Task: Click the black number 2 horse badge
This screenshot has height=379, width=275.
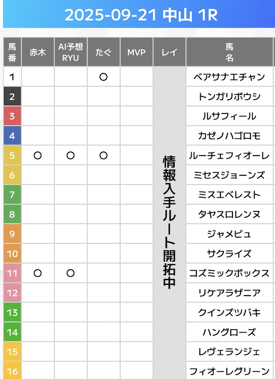Action: (x=12, y=97)
